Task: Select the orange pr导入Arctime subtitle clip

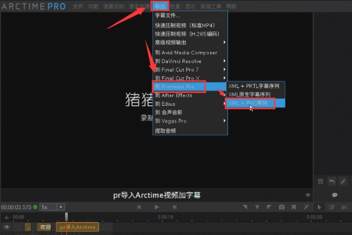Action: (78, 227)
